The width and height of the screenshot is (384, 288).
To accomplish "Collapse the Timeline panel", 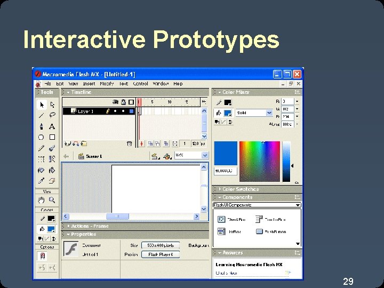I will click(x=68, y=92).
